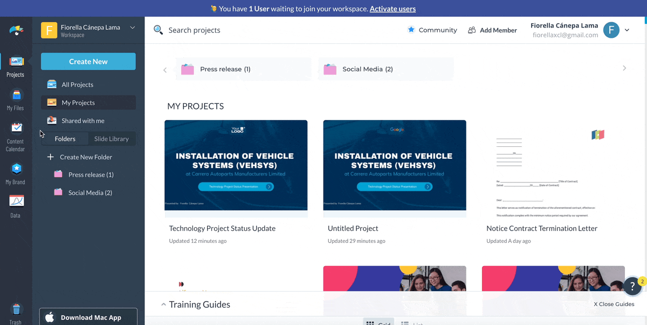Open the Trash bin
The image size is (647, 325).
pyautogui.click(x=16, y=313)
